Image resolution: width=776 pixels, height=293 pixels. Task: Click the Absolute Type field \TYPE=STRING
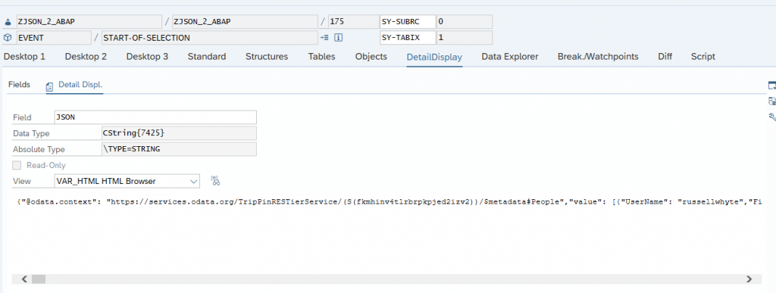[179, 148]
